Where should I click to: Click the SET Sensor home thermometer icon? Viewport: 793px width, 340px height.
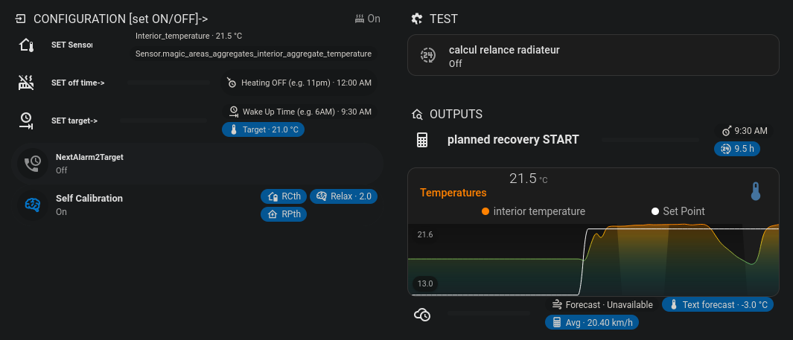(x=26, y=45)
